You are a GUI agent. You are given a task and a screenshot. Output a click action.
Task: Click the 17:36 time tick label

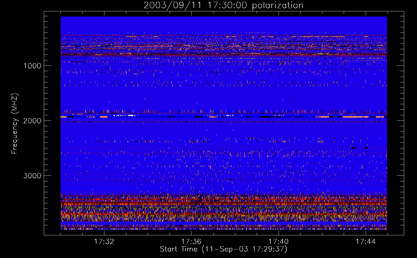pyautogui.click(x=191, y=242)
